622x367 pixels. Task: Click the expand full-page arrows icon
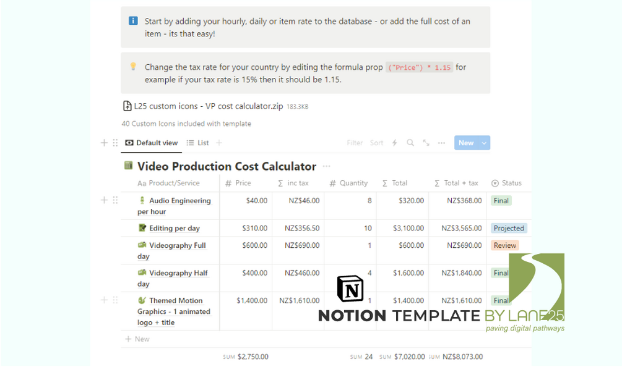426,143
